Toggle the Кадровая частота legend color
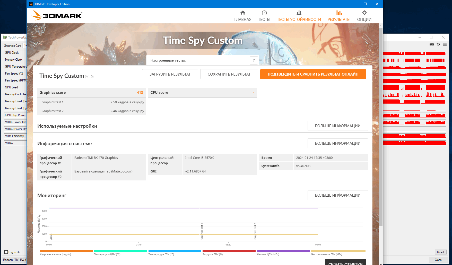This screenshot has width=452, height=265. point(66,251)
